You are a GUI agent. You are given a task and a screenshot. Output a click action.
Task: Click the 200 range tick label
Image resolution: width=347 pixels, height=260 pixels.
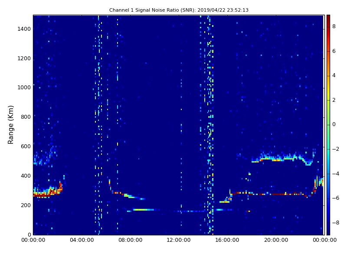pos(26,205)
